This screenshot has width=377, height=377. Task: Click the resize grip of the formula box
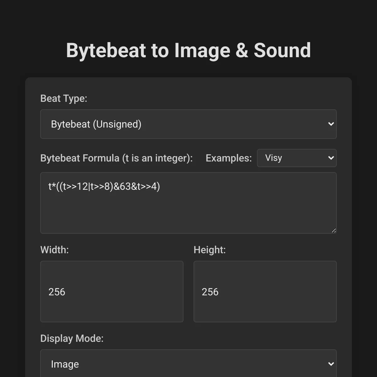[333, 230]
